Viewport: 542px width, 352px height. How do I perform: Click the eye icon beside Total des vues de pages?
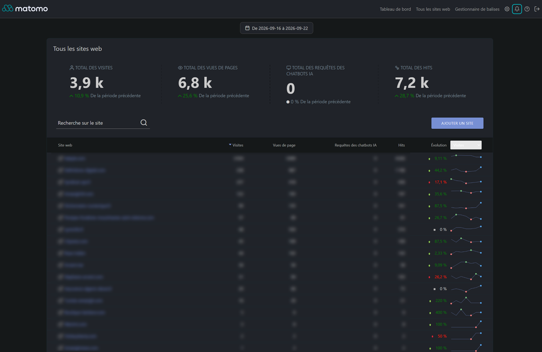click(x=180, y=68)
